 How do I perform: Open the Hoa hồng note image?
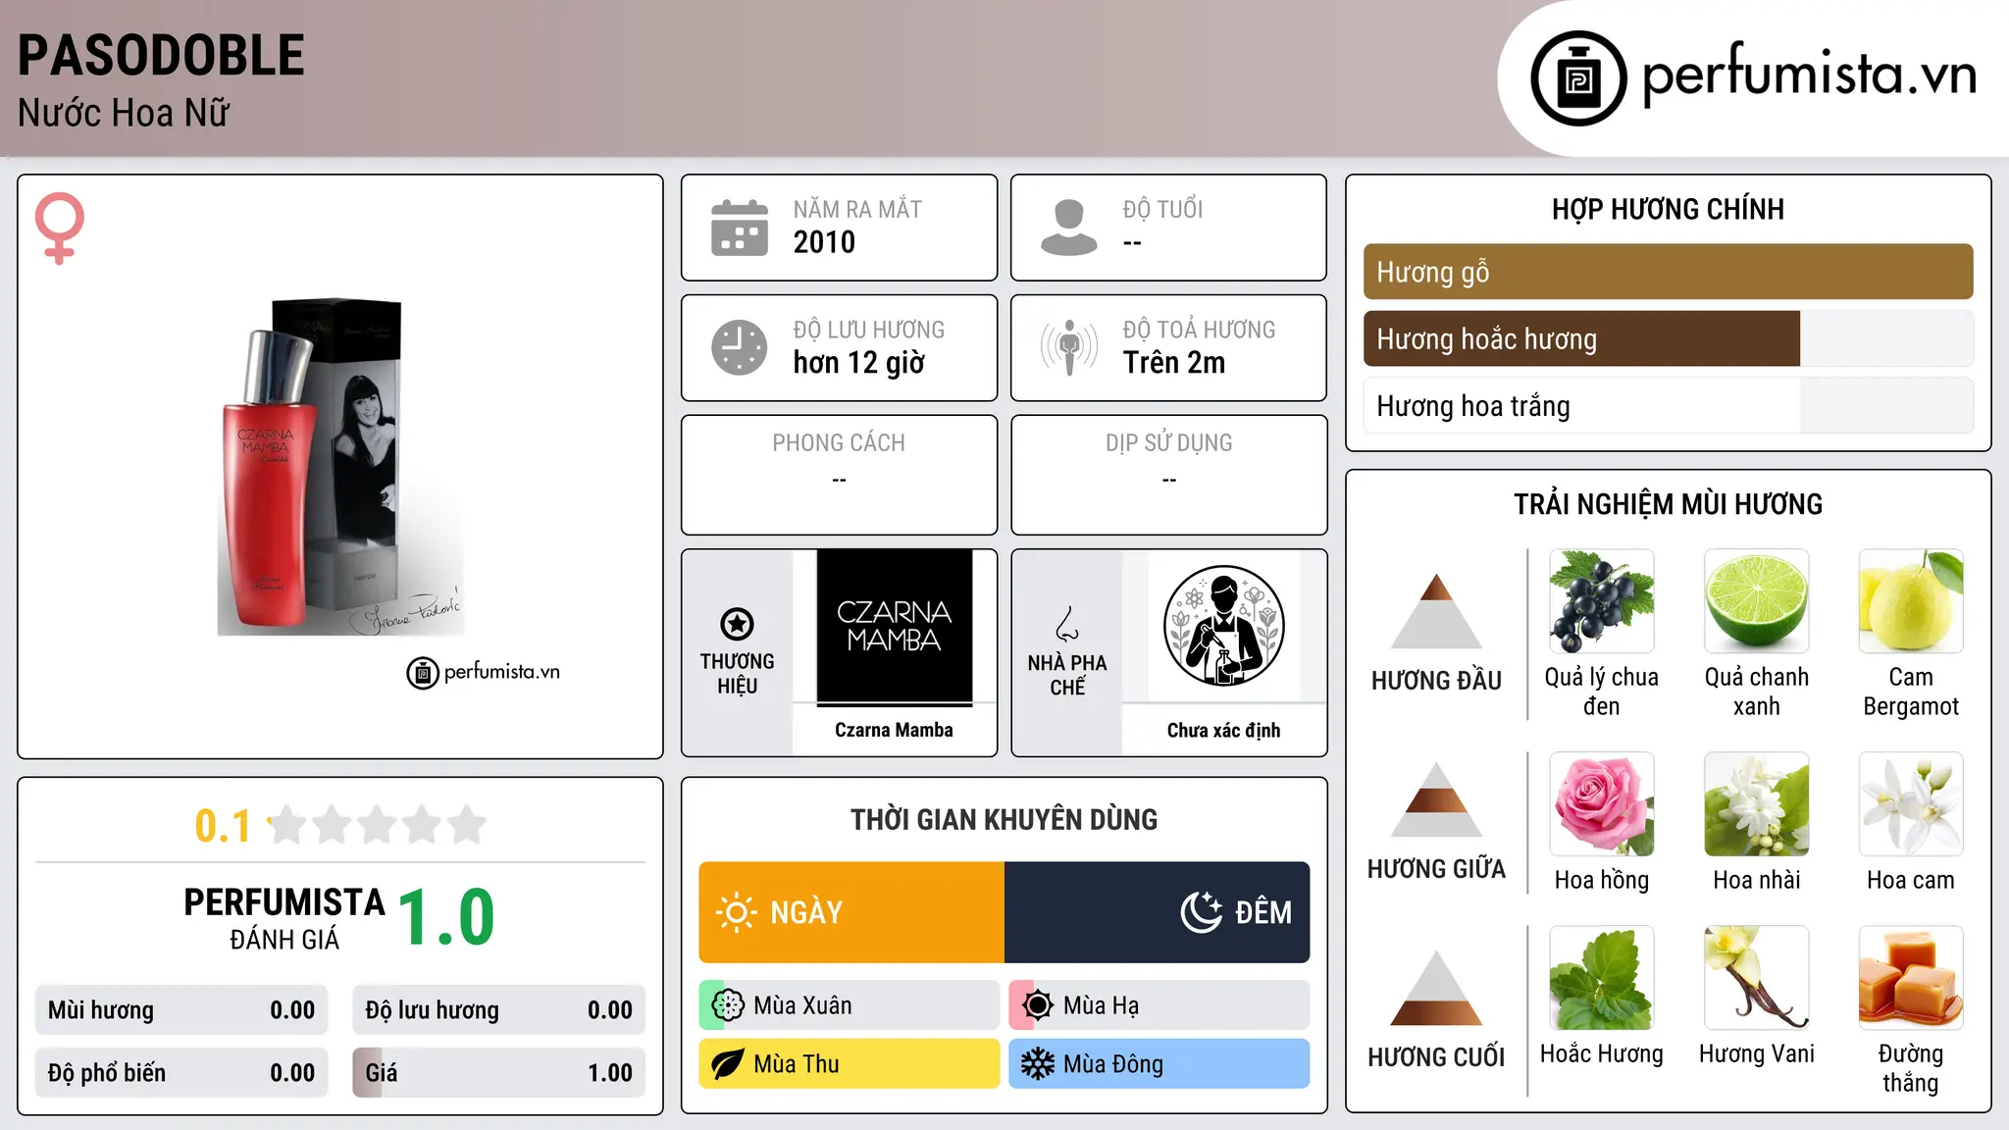(x=1602, y=804)
